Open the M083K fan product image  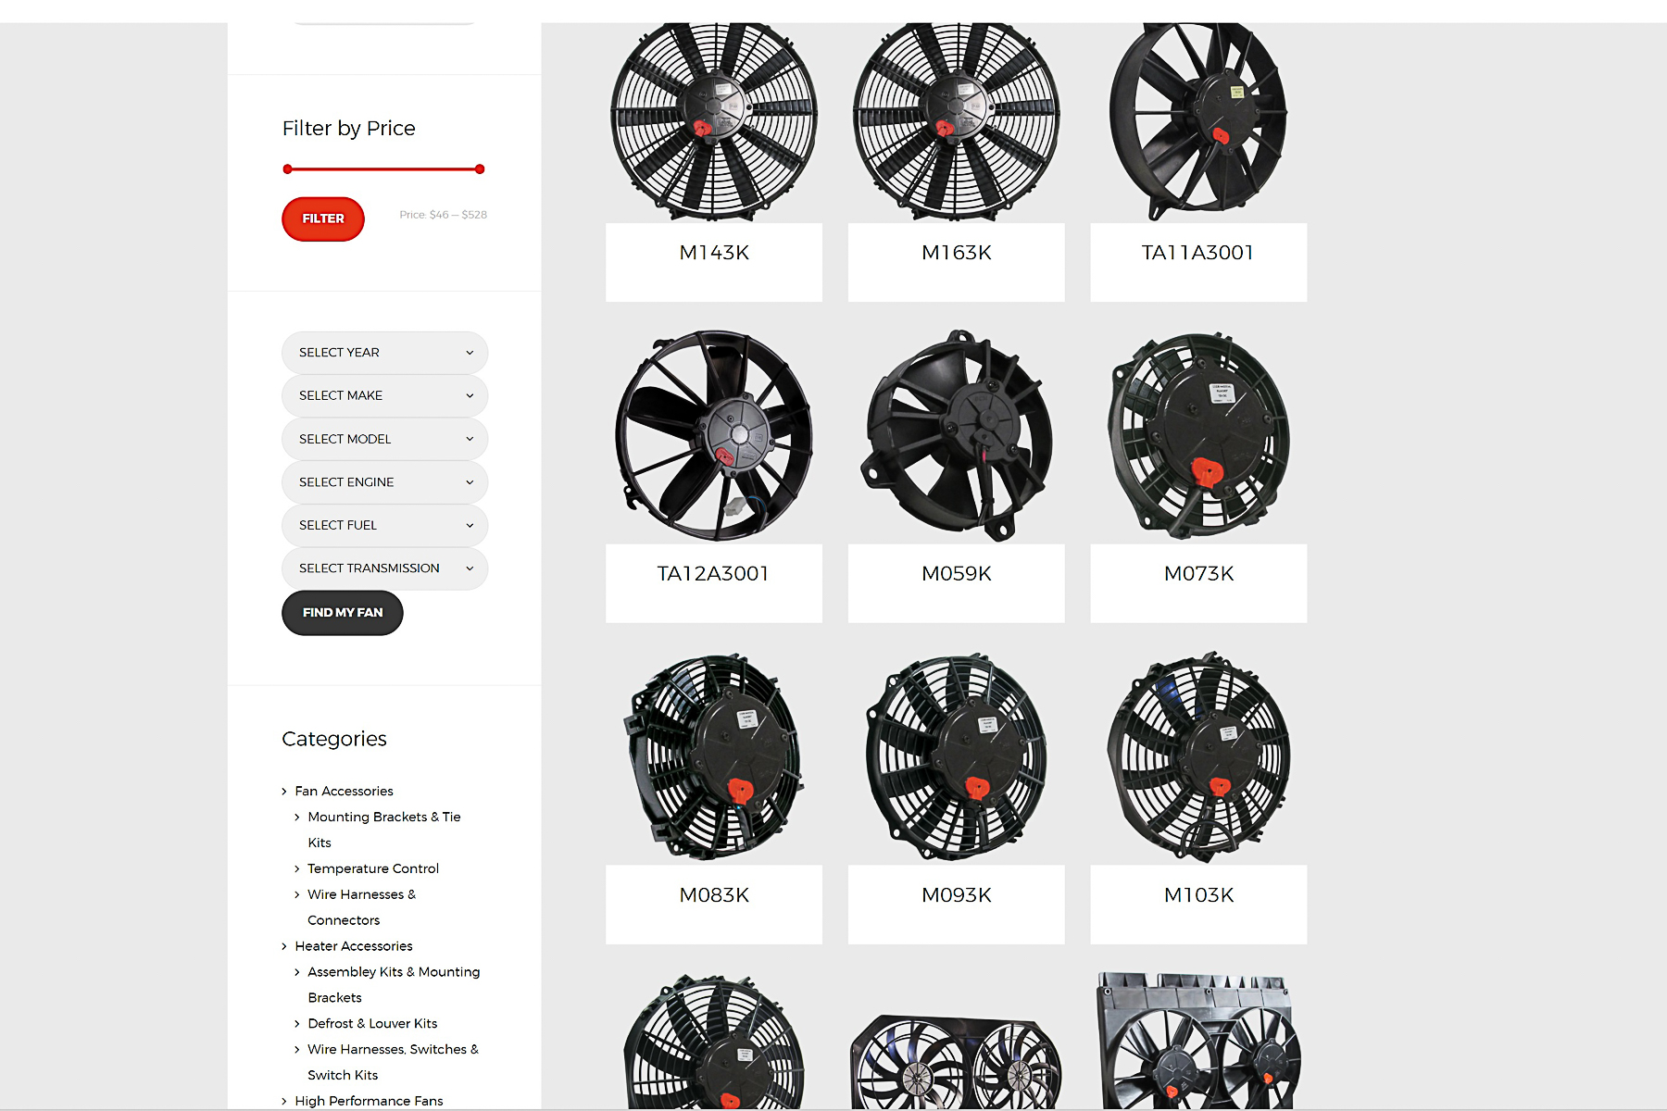[x=714, y=756]
